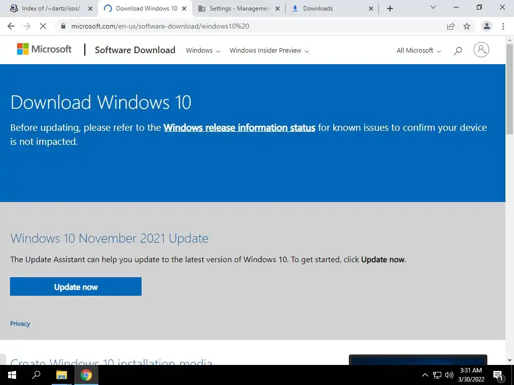The width and height of the screenshot is (514, 385).
Task: Click the scrollbar down arrow
Action: [509, 360]
